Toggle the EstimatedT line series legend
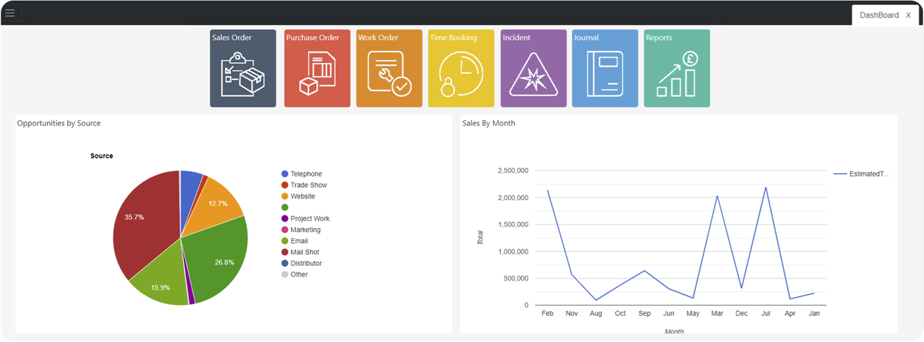 coord(868,174)
